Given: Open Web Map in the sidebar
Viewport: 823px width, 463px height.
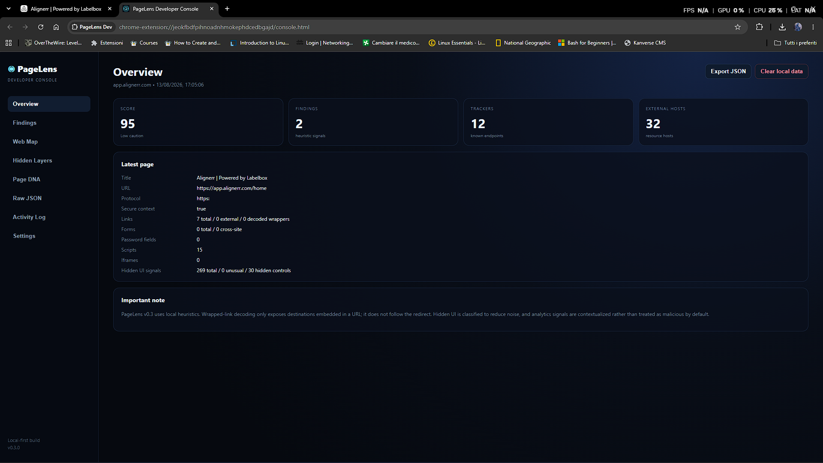Looking at the screenshot, I should click(49, 141).
